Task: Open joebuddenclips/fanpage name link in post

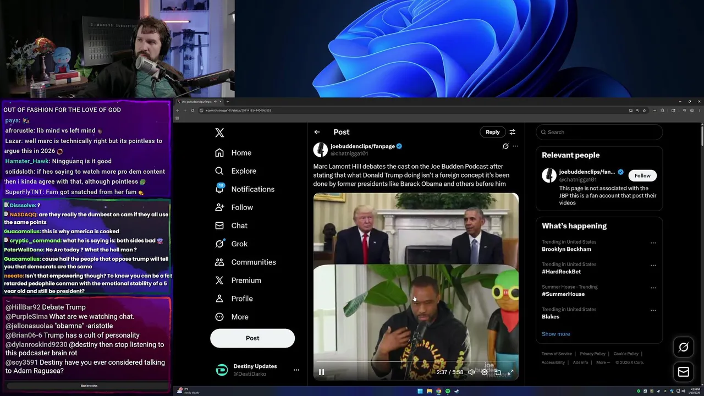Action: [x=362, y=146]
